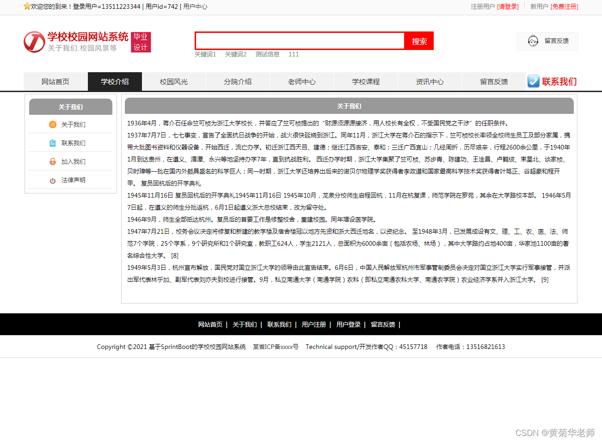602x442 pixels.
Task: Click the red school site logo icon
Action: (x=34, y=42)
